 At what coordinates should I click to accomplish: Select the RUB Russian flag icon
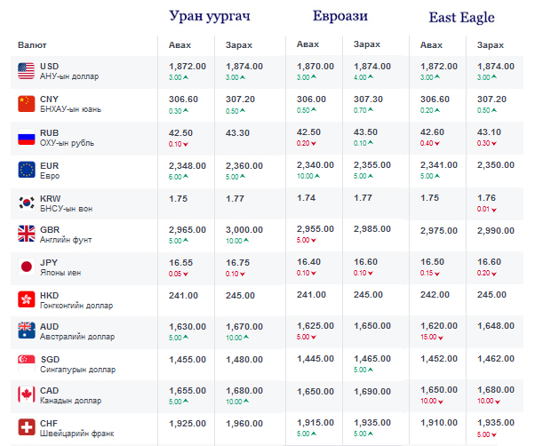click(x=26, y=138)
